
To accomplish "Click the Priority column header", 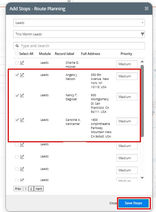I will point(126,54).
